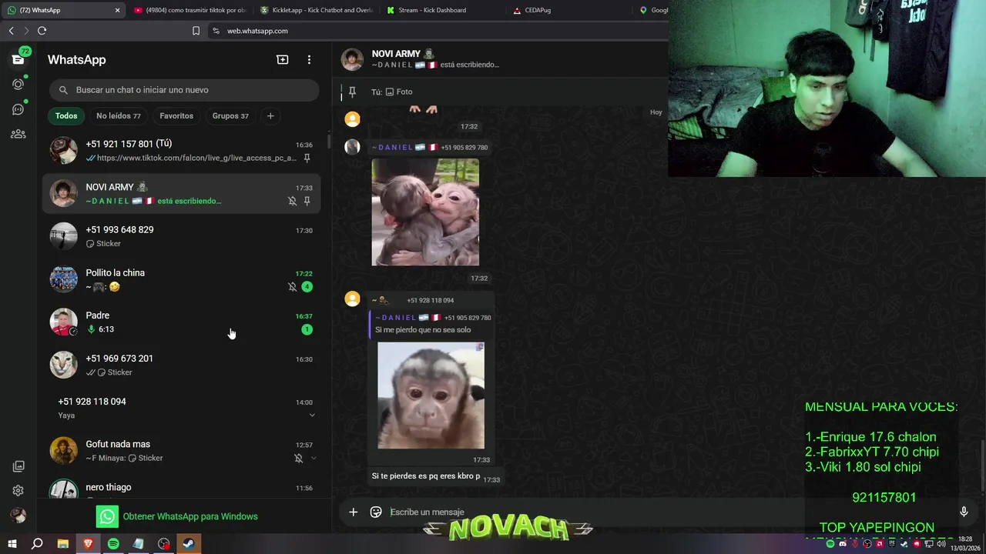The height and width of the screenshot is (554, 986).
Task: Select the 'No leídos 77' filter tab
Action: coord(118,116)
